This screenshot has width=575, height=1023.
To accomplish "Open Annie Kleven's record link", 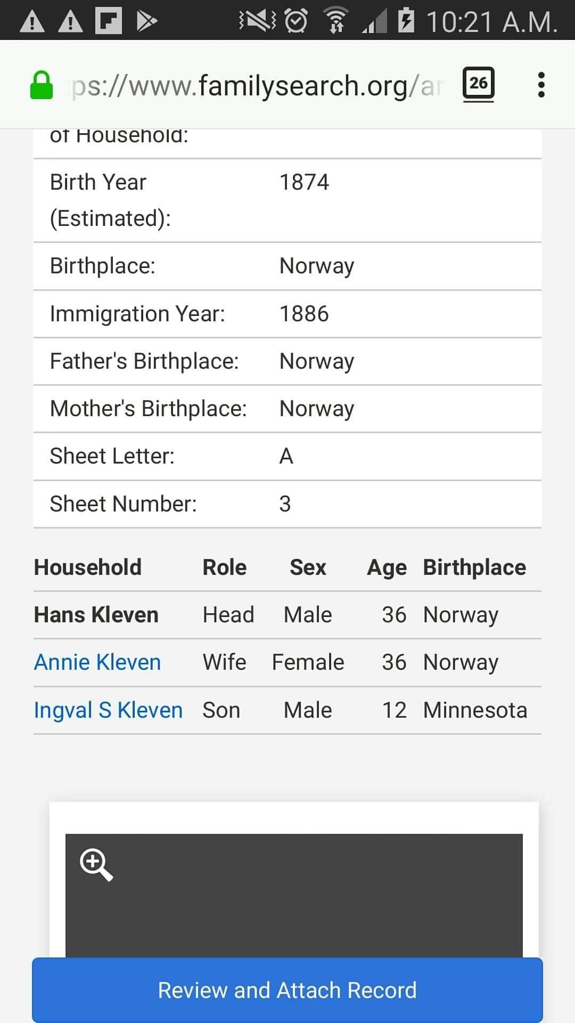I will pyautogui.click(x=97, y=662).
